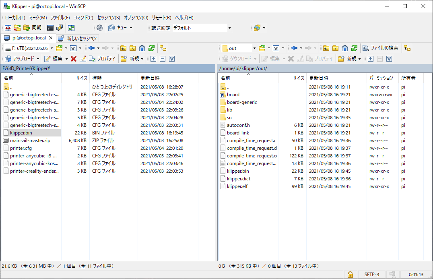The image size is (433, 279).
Task: Go to local parent directory icon
Action: 123,48
